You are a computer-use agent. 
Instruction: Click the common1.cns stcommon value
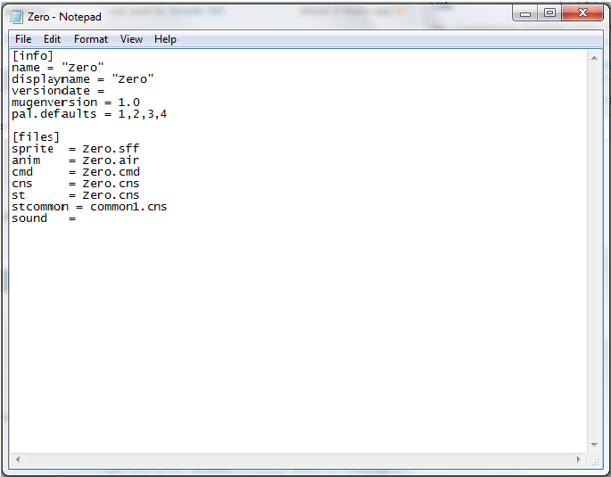[x=128, y=207]
